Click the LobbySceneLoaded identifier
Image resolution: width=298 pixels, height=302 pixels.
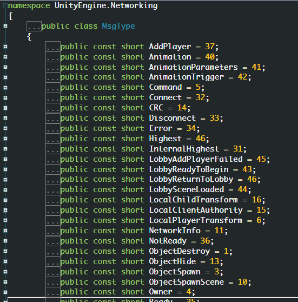click(x=187, y=190)
